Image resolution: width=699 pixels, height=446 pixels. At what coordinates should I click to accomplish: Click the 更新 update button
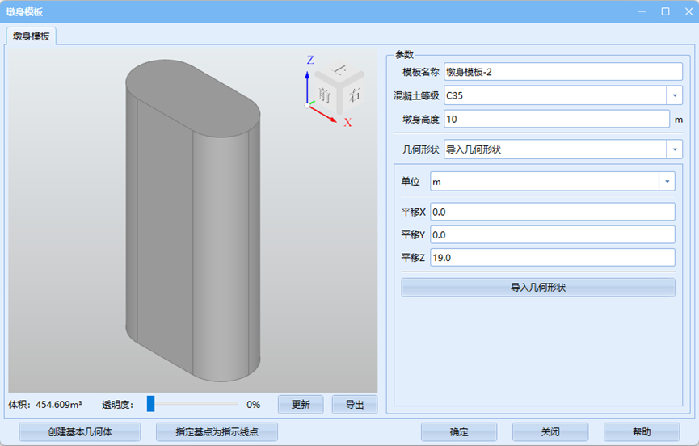[x=301, y=405]
